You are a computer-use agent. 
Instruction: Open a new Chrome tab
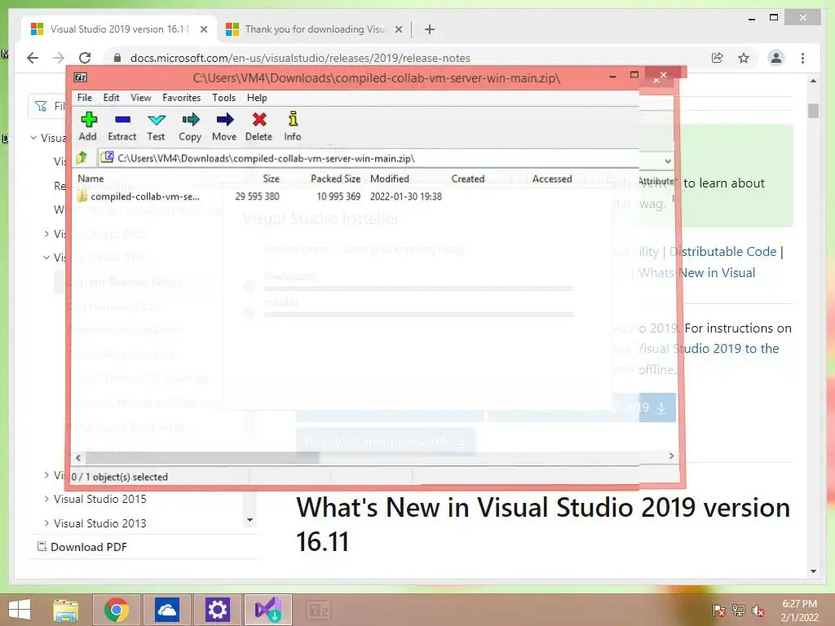[430, 30]
